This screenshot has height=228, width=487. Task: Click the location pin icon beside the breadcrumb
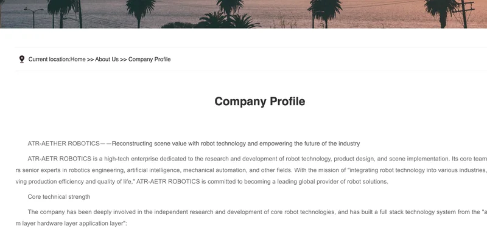[x=22, y=59]
